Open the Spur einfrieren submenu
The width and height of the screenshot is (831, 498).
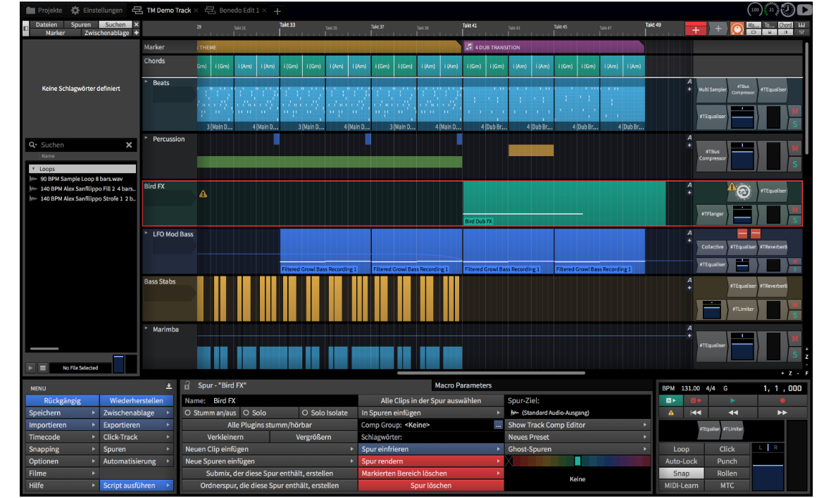point(430,449)
